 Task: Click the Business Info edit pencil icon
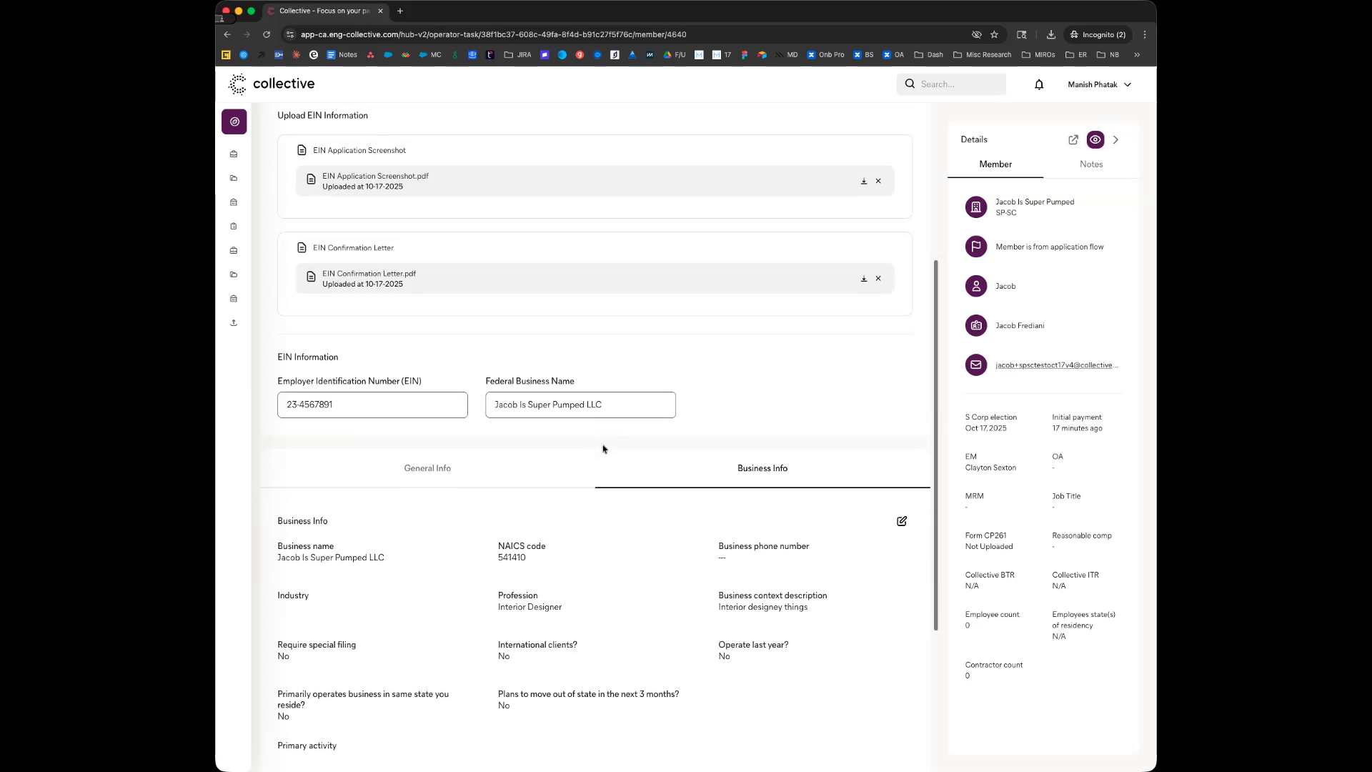[901, 522]
